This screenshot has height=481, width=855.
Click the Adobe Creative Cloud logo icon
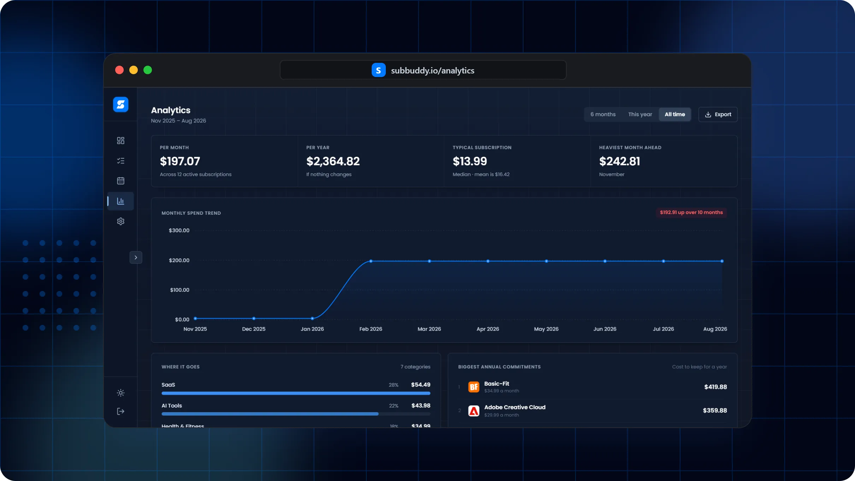pos(473,411)
